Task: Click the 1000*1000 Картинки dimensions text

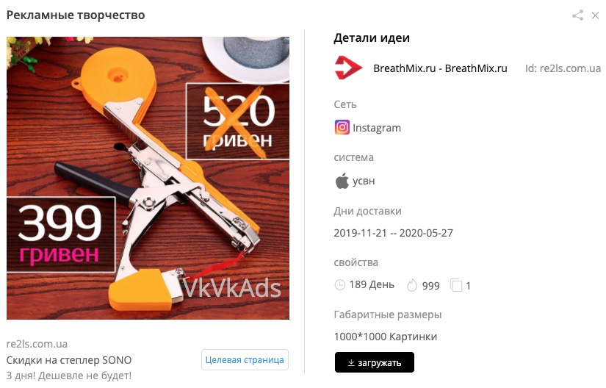Action: coord(386,337)
